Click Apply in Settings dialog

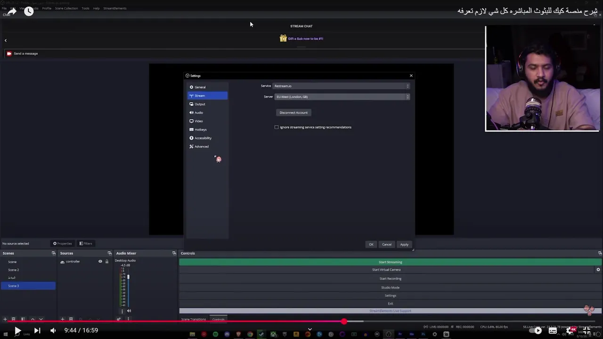pos(404,244)
